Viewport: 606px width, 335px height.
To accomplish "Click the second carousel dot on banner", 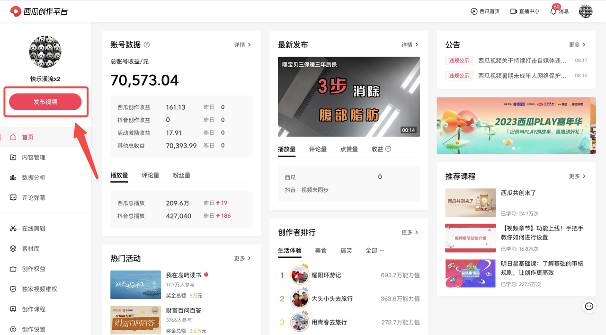I will point(519,149).
